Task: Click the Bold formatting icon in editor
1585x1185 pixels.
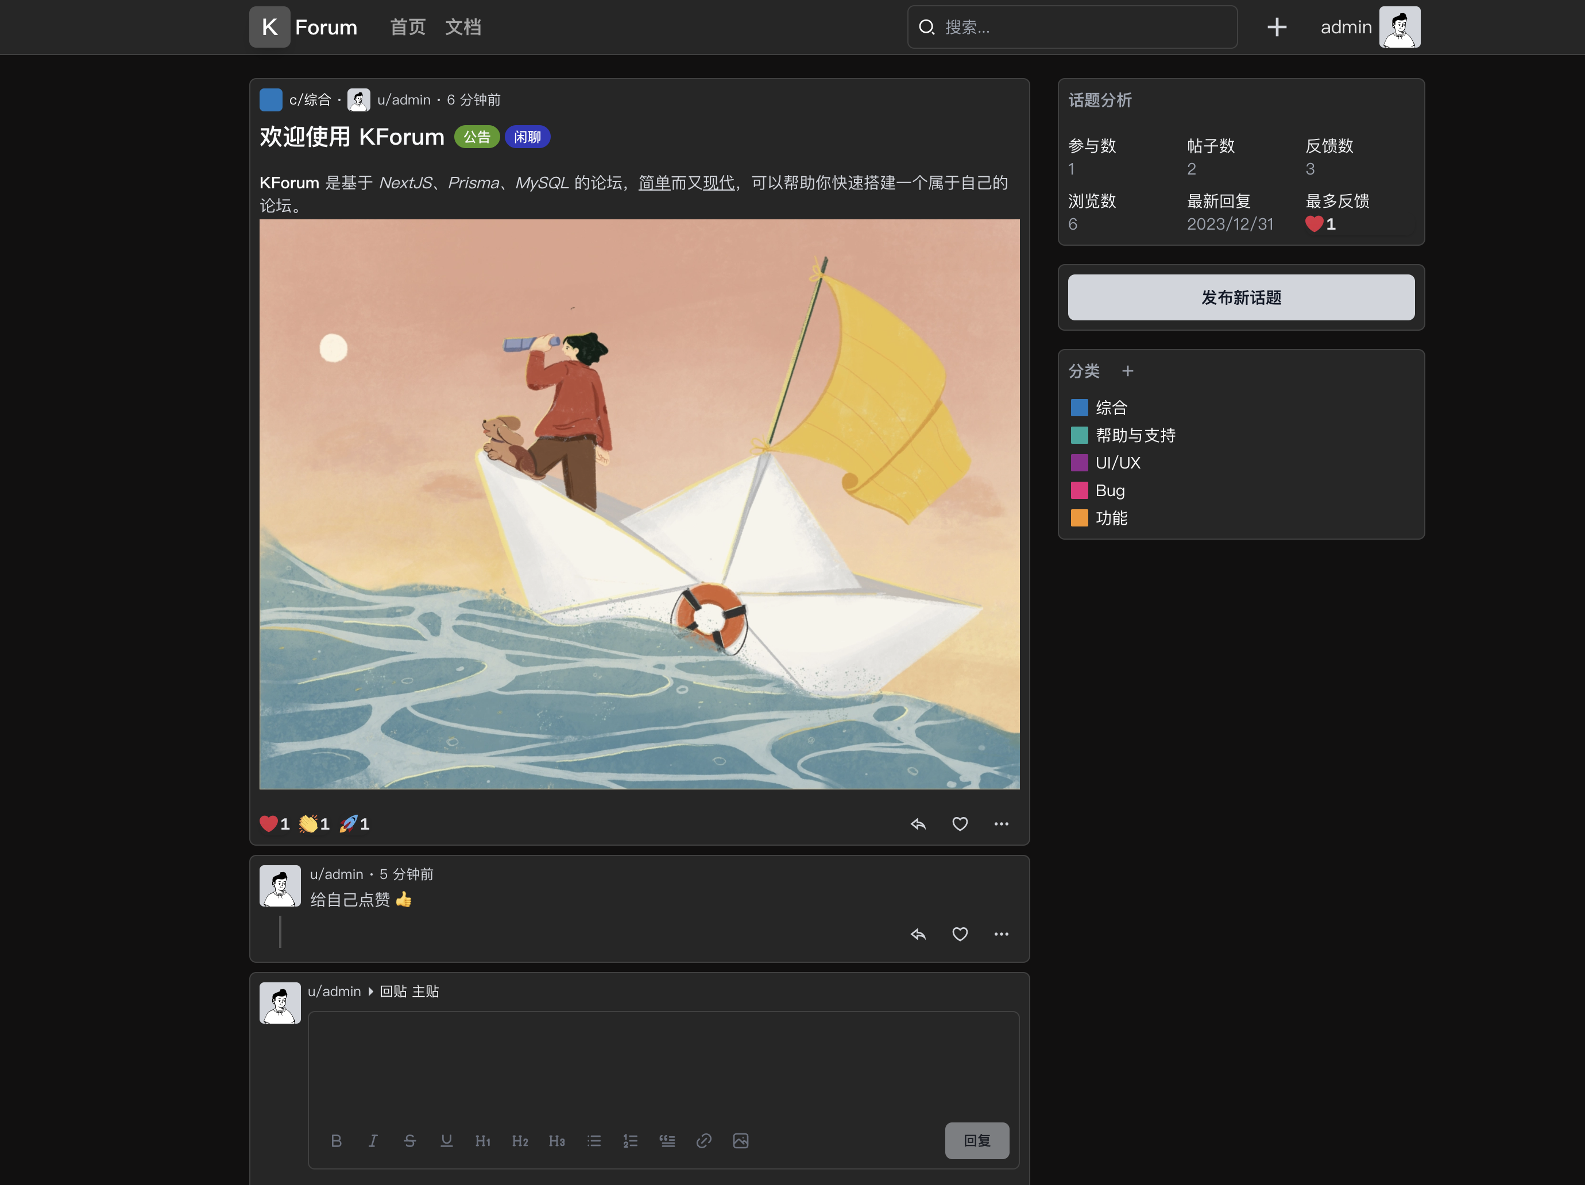Action: (336, 1141)
